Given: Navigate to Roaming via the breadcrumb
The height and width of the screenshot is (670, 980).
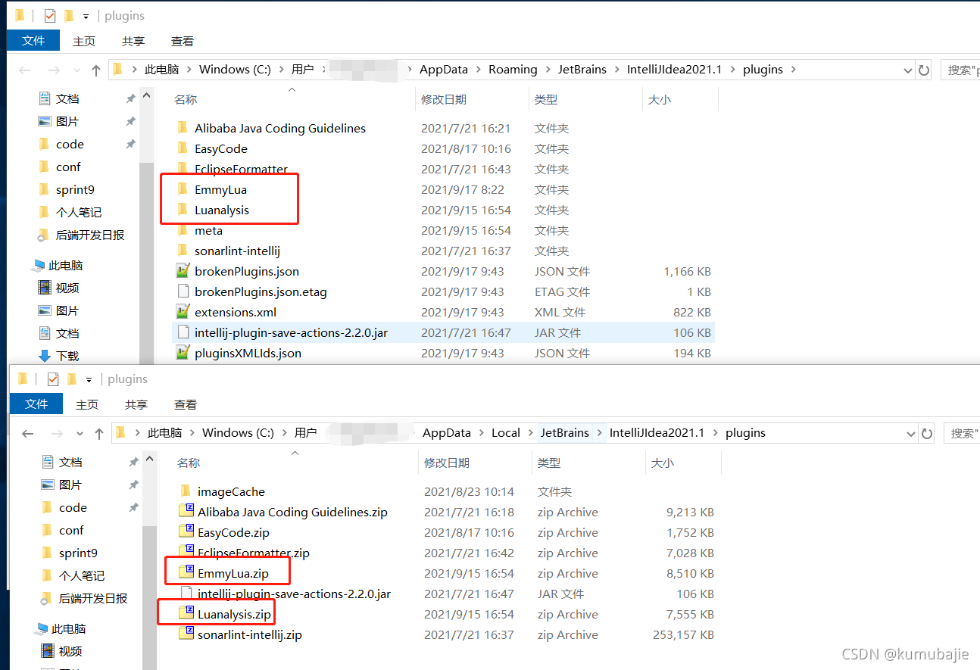Looking at the screenshot, I should click(513, 69).
